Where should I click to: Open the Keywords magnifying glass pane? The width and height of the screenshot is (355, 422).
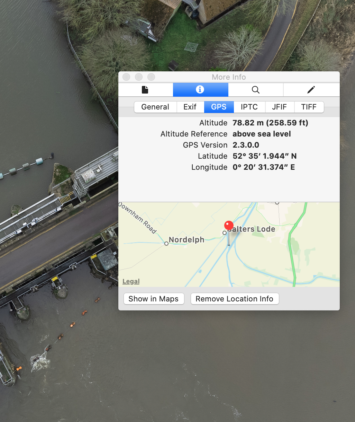pyautogui.click(x=255, y=90)
